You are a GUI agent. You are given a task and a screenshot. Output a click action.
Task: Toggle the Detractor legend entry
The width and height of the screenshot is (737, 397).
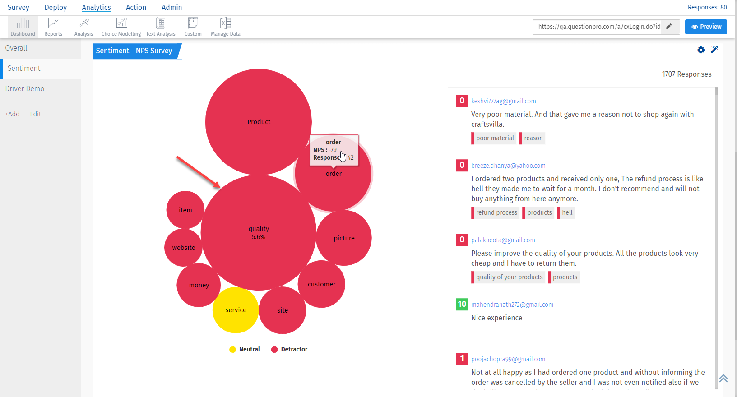[289, 349]
